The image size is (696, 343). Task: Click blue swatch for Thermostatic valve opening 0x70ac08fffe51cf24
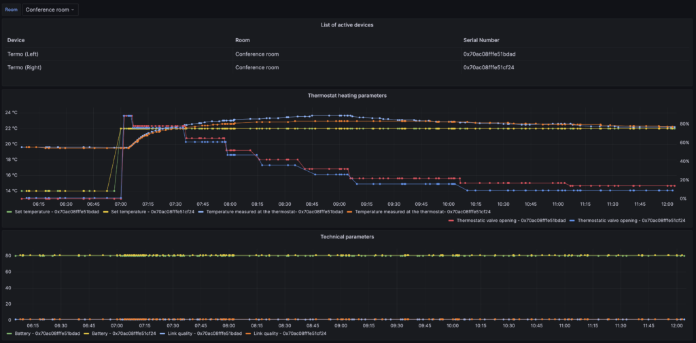click(572, 220)
